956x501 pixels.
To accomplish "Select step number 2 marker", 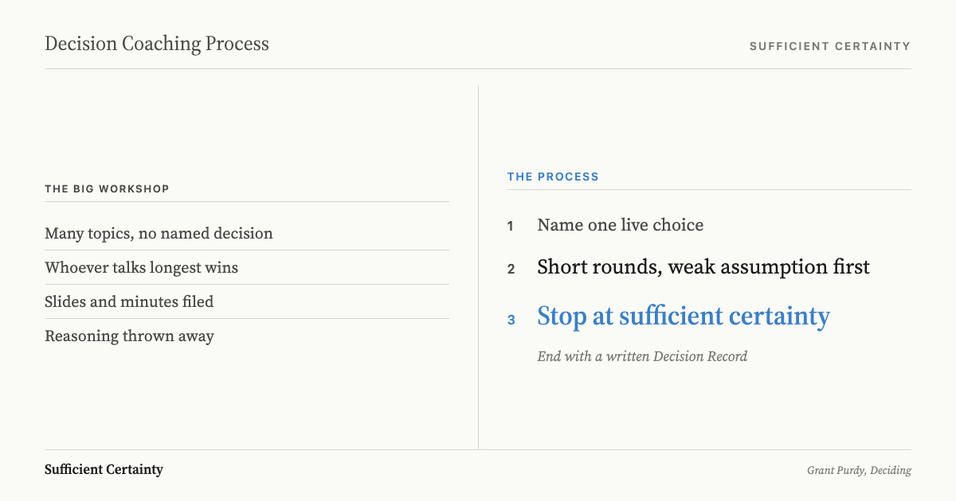I will pyautogui.click(x=511, y=269).
